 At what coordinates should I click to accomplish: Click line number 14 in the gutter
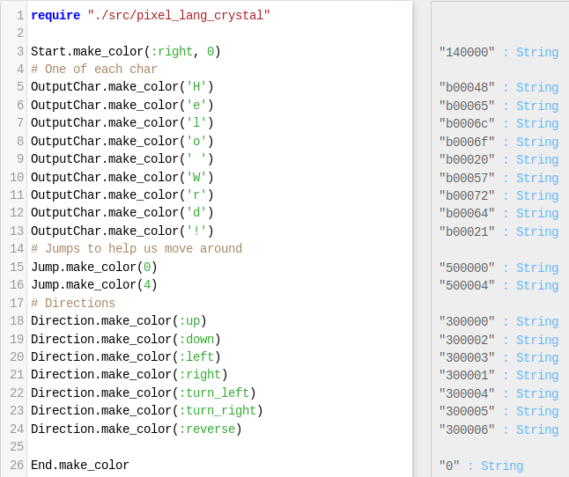[17, 249]
